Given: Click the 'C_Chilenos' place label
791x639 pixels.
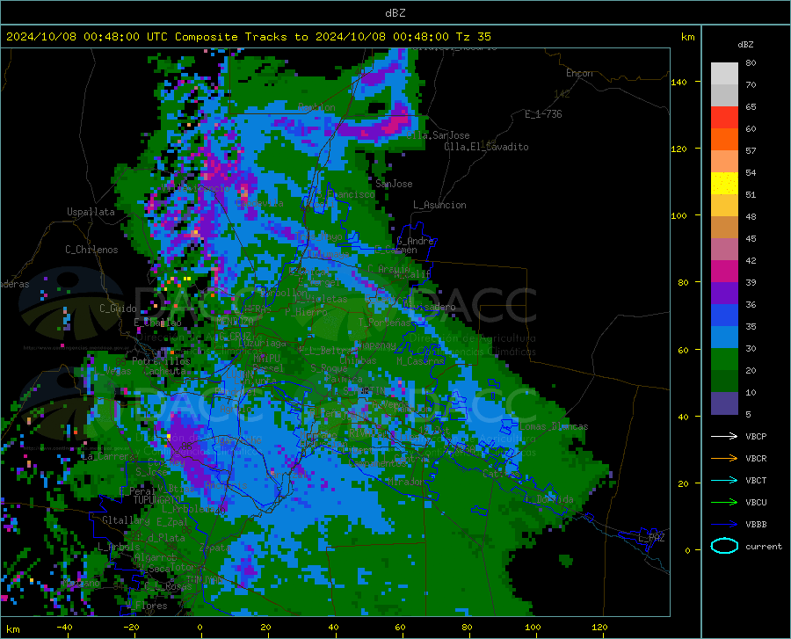Looking at the screenshot, I should (91, 250).
